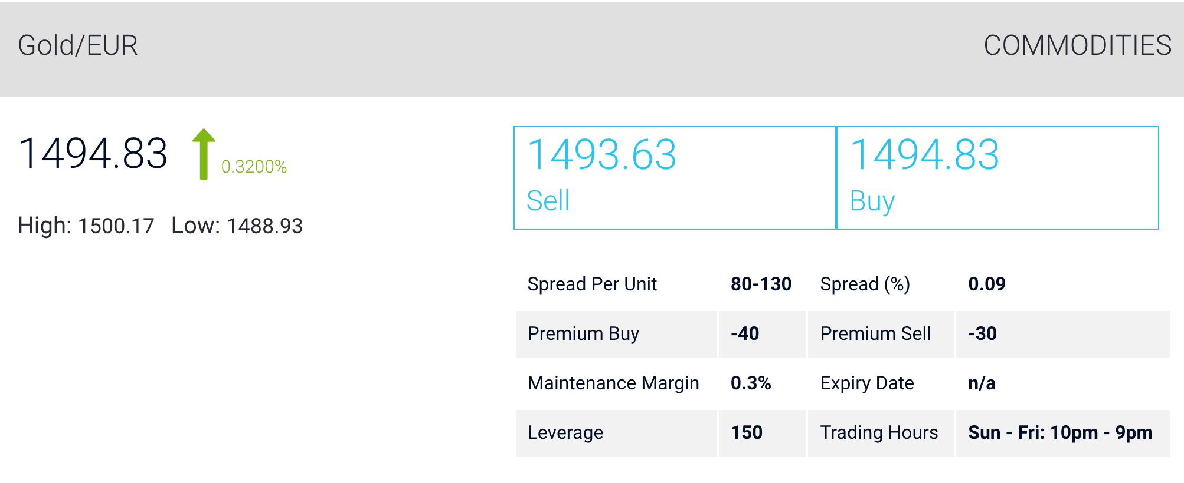Click the 80-130 spread value
The height and width of the screenshot is (483, 1184).
[761, 284]
